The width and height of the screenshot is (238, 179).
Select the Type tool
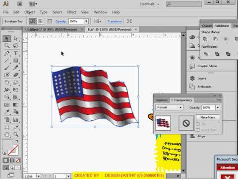(16, 53)
